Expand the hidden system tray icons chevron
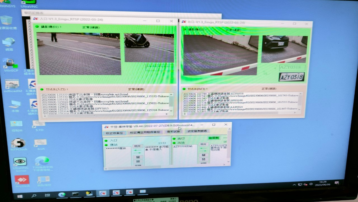The height and width of the screenshot is (202, 358). (294, 185)
